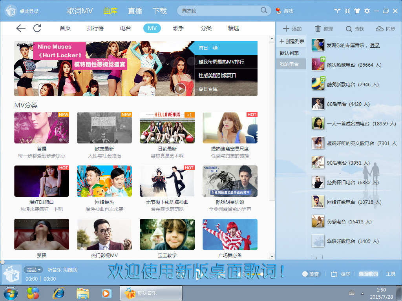The height and width of the screenshot is (301, 402).
Task: Select 默认列表 in the sidebar
Action: tap(291, 53)
